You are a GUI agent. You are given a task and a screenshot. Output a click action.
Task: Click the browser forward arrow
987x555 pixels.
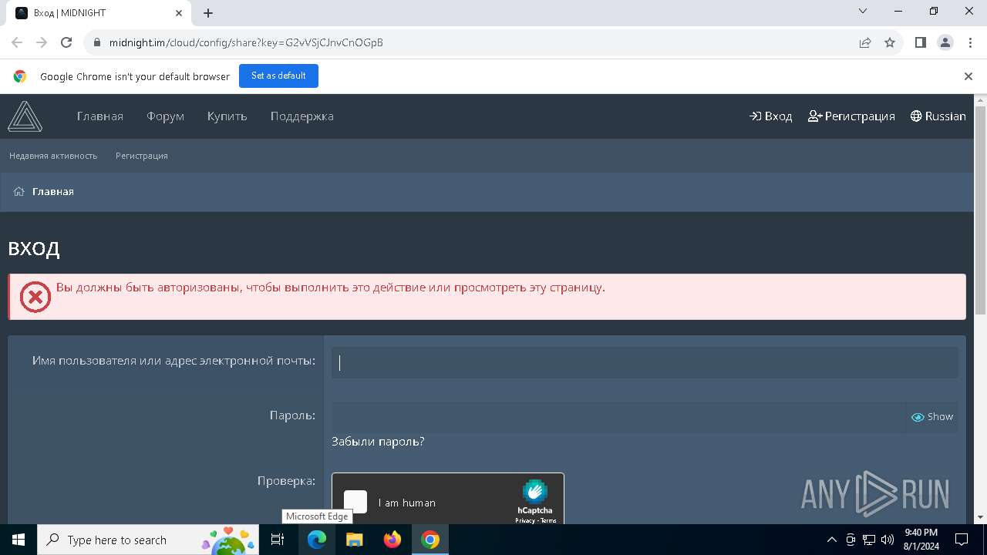click(42, 42)
